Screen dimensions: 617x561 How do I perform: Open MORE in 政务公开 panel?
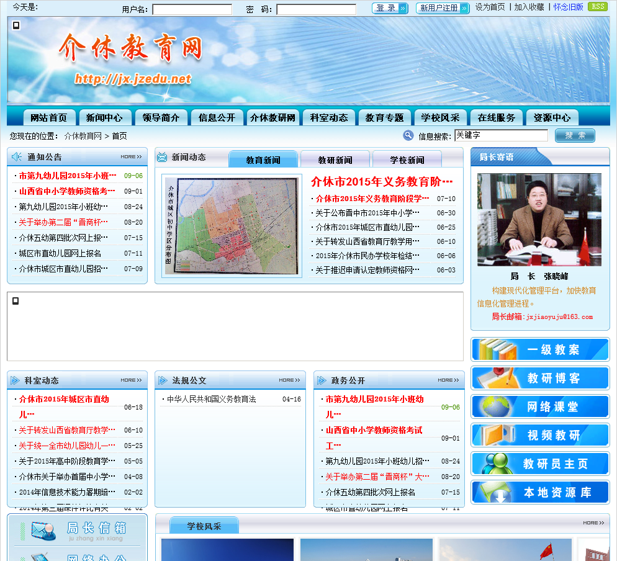point(448,380)
